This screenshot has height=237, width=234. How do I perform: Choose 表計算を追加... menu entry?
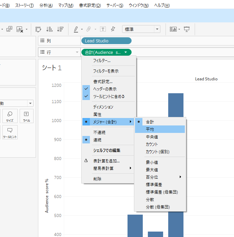point(108,161)
